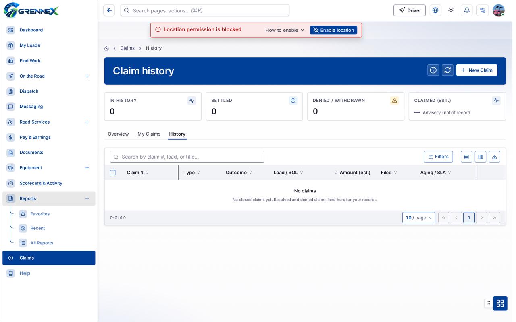Expand the On the Road submenu
This screenshot has width=516, height=322.
pos(87,76)
